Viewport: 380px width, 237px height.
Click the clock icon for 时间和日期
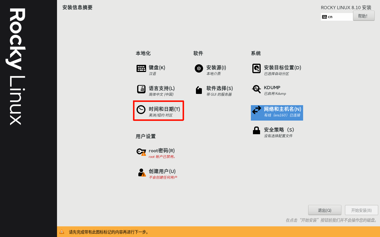(141, 110)
